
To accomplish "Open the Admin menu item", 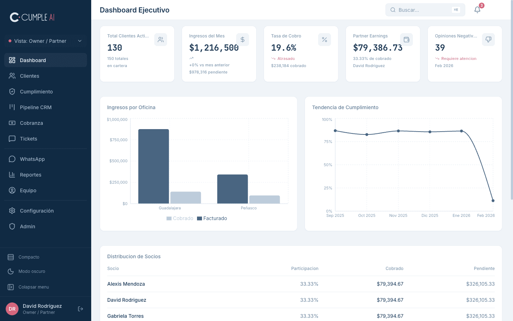I will [27, 226].
